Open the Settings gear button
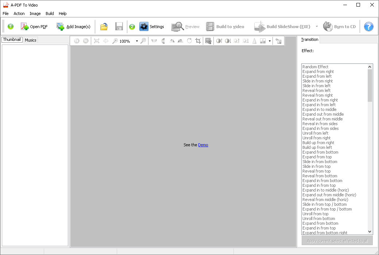Screen dimensions: 379x255 pyautogui.click(x=152, y=27)
